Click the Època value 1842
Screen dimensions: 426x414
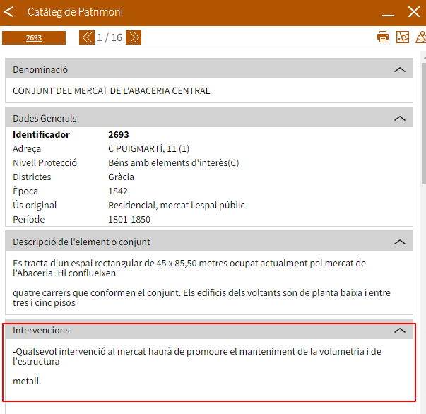click(118, 191)
